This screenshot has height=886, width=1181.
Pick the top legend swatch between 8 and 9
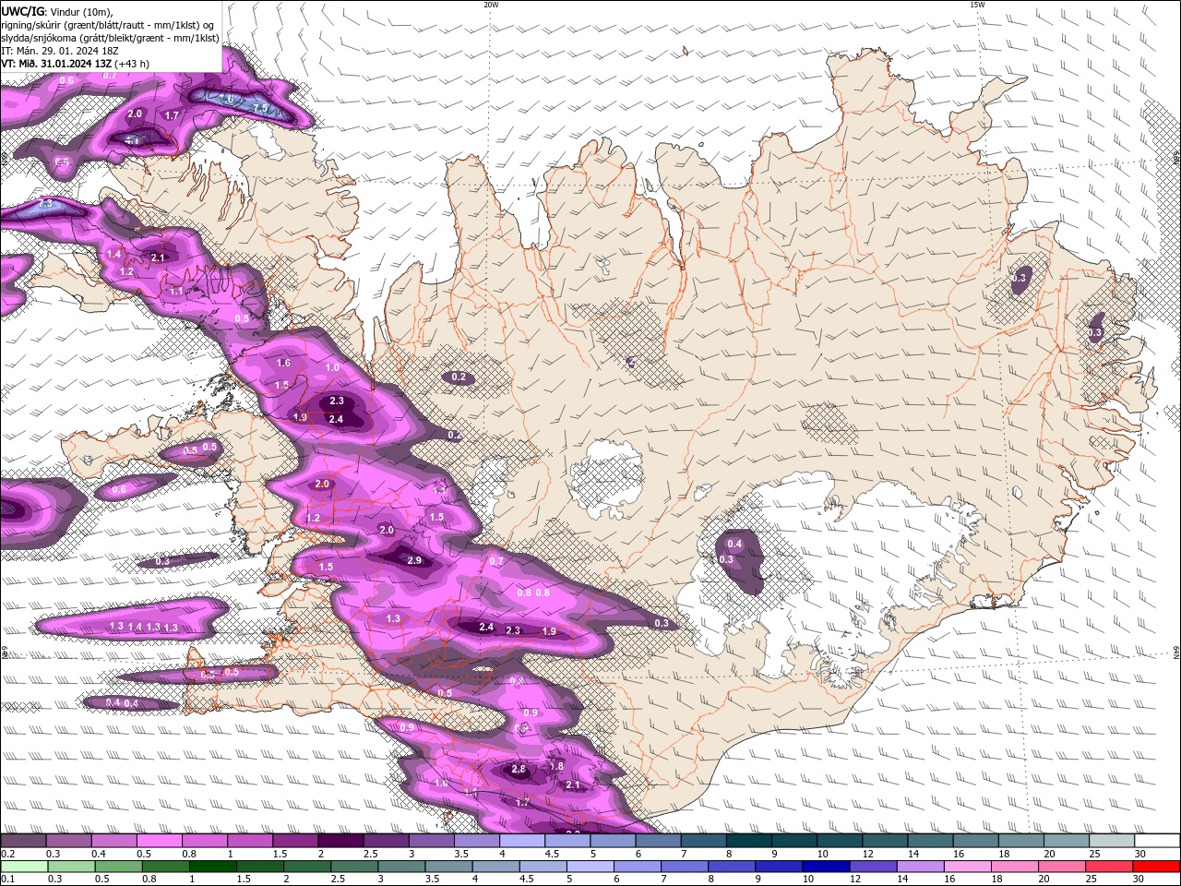click(x=748, y=840)
